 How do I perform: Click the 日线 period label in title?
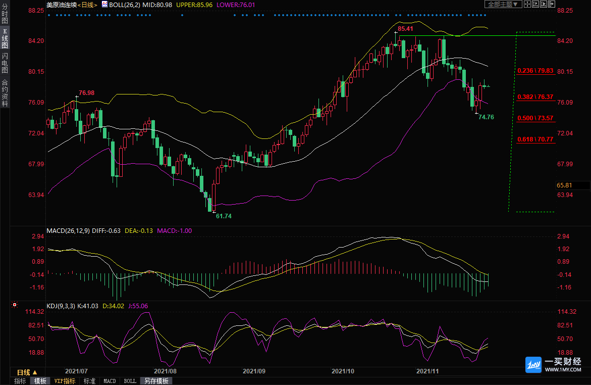87,5
